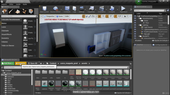170x95 pixels.
Task: Open the Cinematics toolbar icon
Action: click(101, 9)
